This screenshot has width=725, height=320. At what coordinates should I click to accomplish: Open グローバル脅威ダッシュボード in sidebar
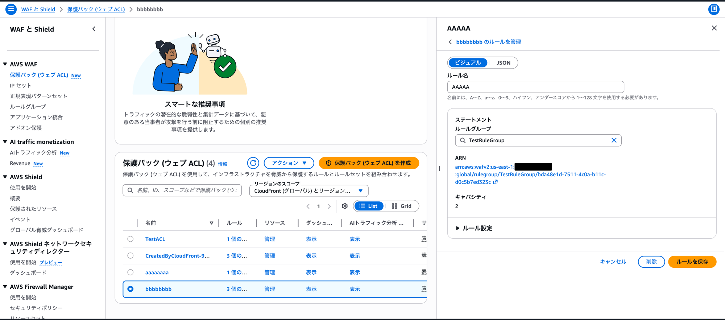pos(46,230)
